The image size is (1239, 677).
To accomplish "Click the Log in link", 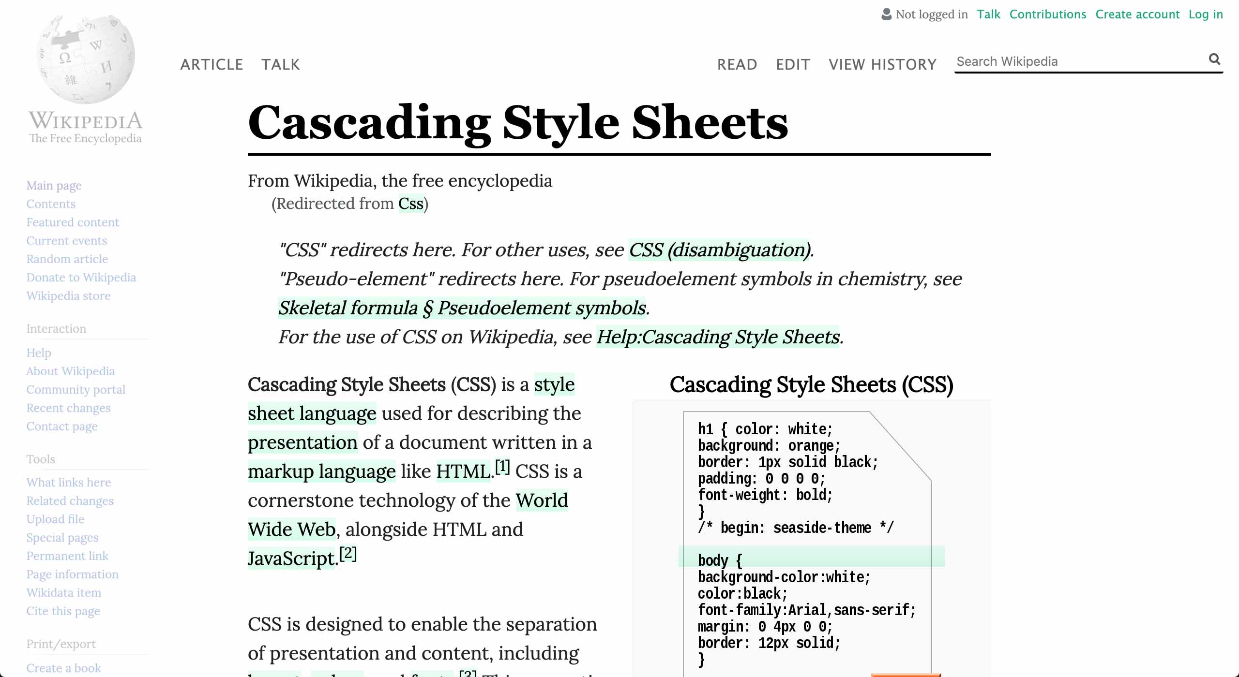I will click(x=1206, y=14).
